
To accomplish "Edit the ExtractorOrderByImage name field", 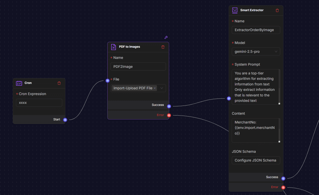I will tap(256, 30).
